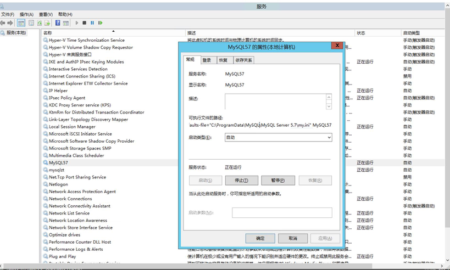Sort the list by the 状态 column header

pyautogui.click(x=377, y=33)
